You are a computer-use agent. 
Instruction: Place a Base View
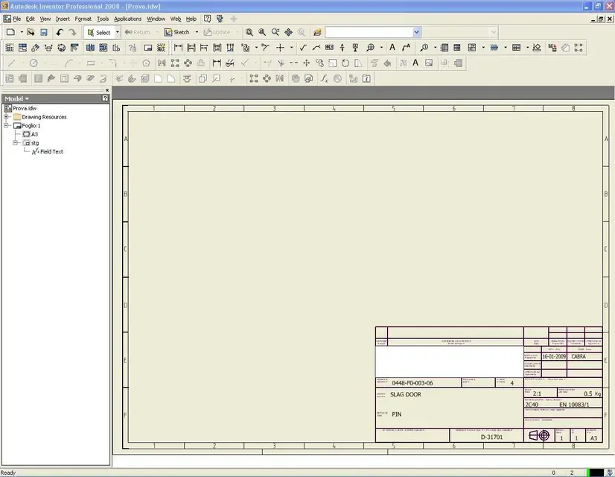point(10,48)
